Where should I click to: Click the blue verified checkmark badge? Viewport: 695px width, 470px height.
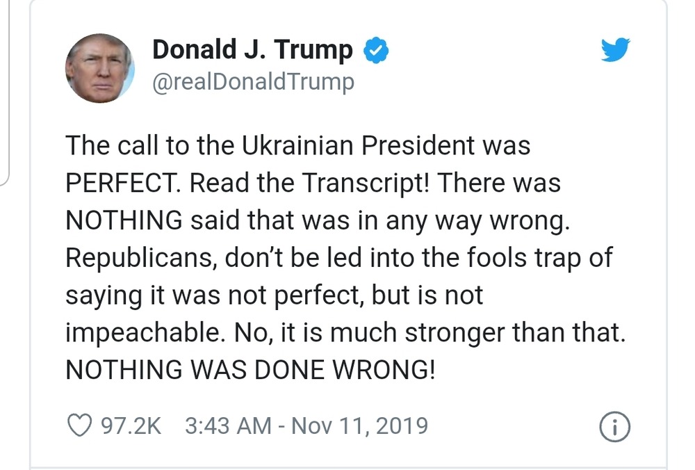point(376,50)
